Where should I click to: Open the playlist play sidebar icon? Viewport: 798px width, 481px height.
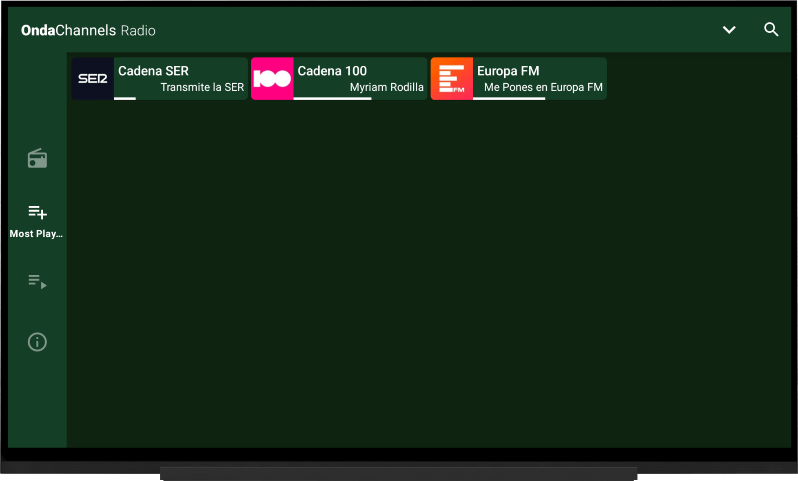click(37, 282)
